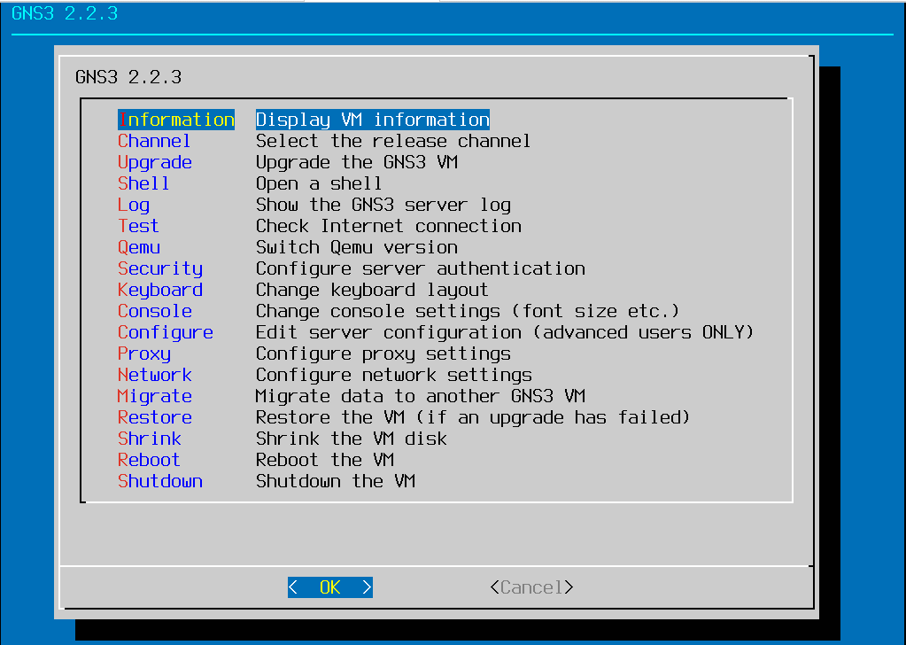Viewport: 906px width, 645px height.
Task: Click 'Upgrade the GNS3 VM' text
Action: coord(357,163)
